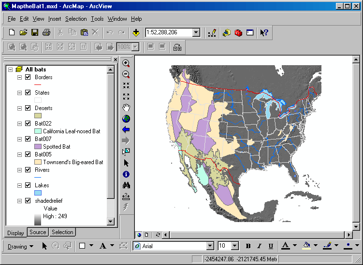
Task: Hide the Bat007 layer via checkbox
Action: coord(28,139)
